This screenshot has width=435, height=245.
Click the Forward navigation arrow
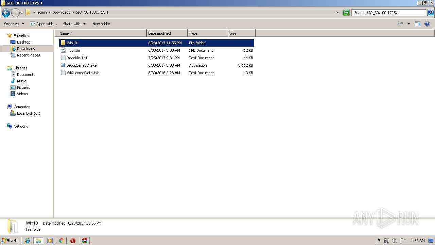(15, 13)
